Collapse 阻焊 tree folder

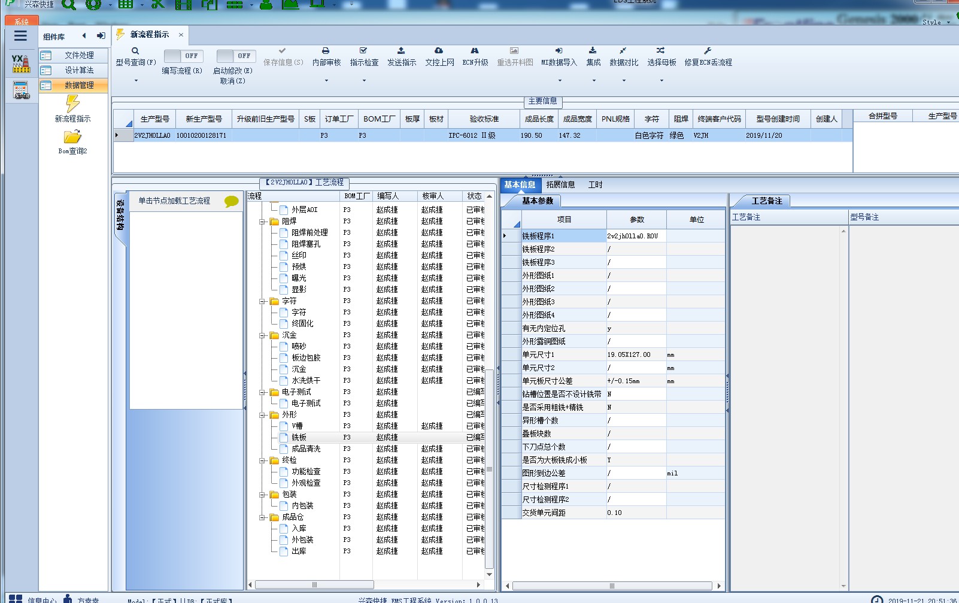pyautogui.click(x=262, y=222)
